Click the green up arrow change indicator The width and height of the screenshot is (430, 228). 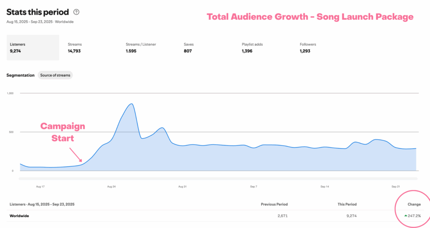click(x=405, y=216)
